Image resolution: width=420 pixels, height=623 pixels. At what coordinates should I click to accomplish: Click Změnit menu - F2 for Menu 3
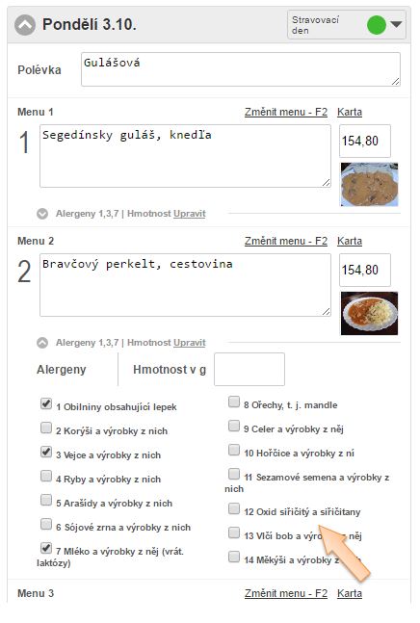286,593
